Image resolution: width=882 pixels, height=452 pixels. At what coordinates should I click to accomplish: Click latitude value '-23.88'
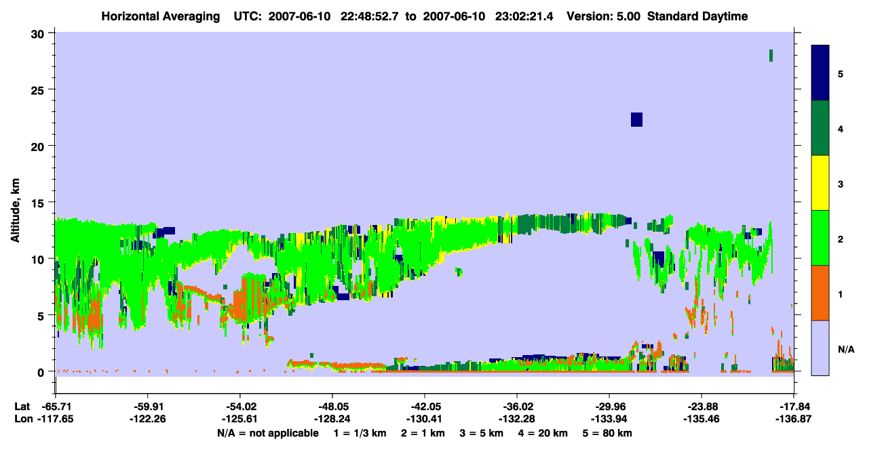701,407
